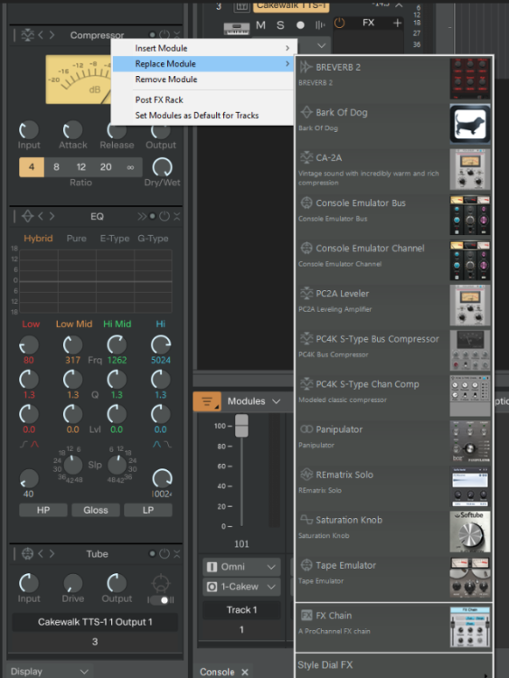Open the 1-Cakew output dropdown
509x678 pixels.
pyautogui.click(x=241, y=587)
